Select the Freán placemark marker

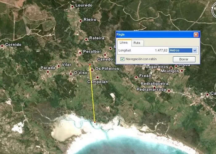[136, 77]
